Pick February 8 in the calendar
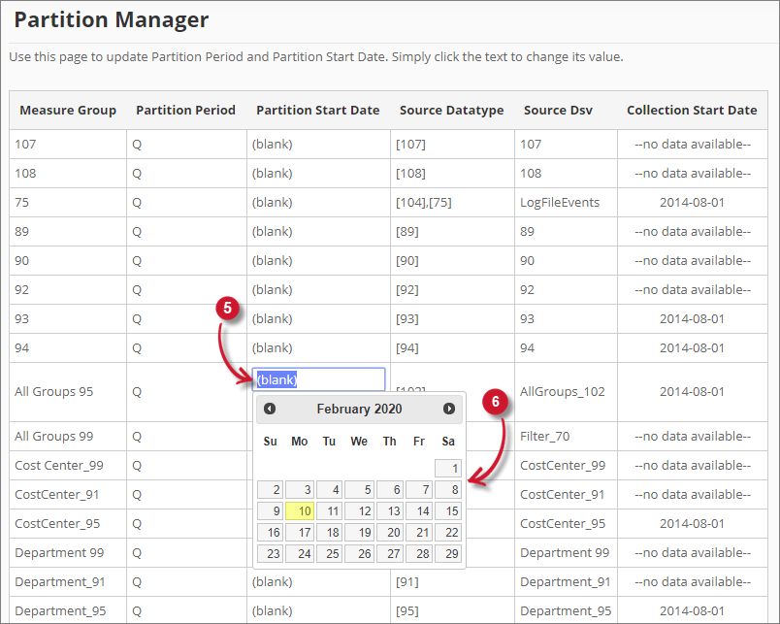This screenshot has width=780, height=624. pyautogui.click(x=448, y=490)
